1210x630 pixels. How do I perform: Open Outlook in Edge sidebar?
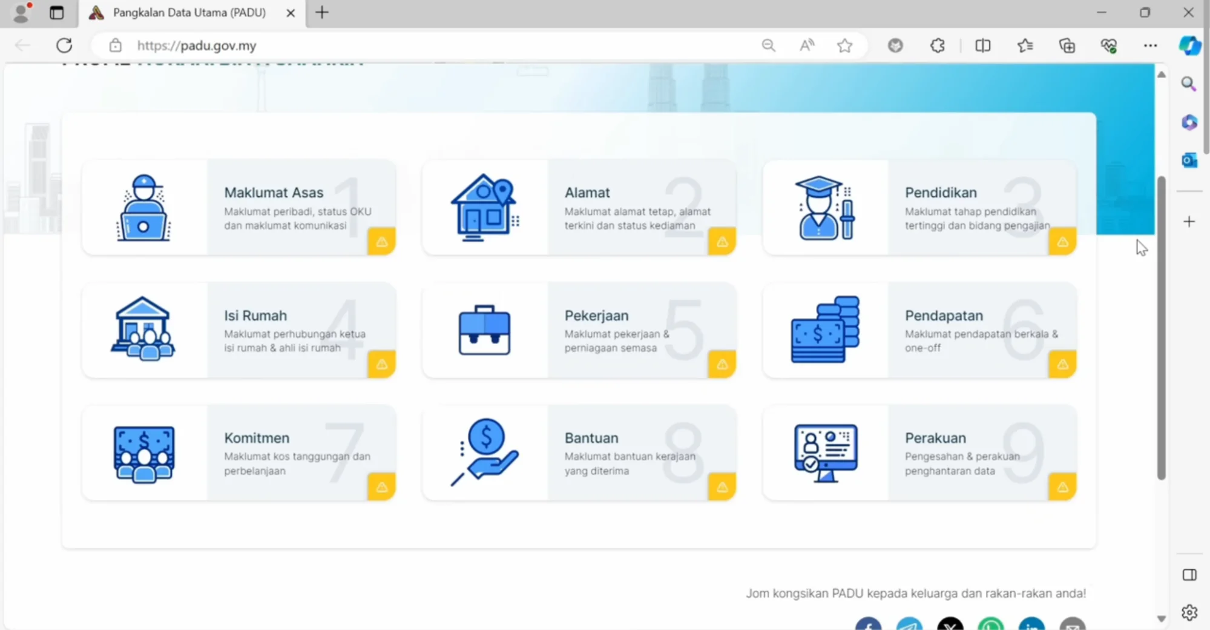1189,160
